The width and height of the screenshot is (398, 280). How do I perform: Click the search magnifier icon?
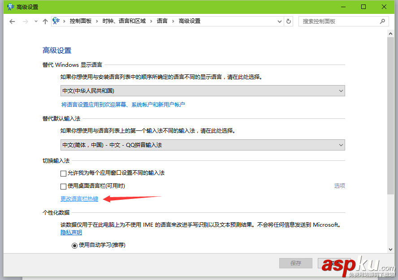pyautogui.click(x=382, y=21)
